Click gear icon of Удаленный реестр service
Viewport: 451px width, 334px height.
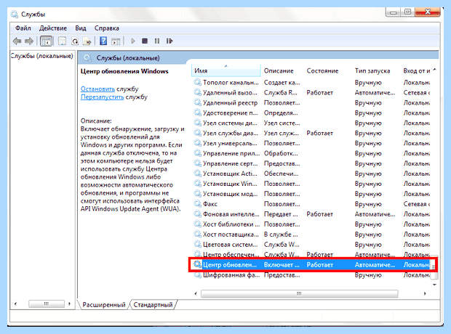197,102
